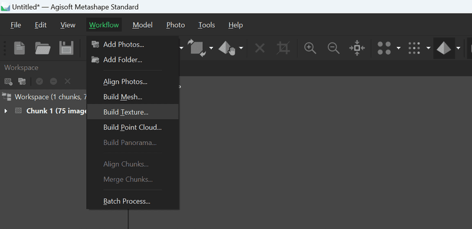Choose Build Texture... menu entry
The width and height of the screenshot is (472, 229).
click(x=133, y=112)
